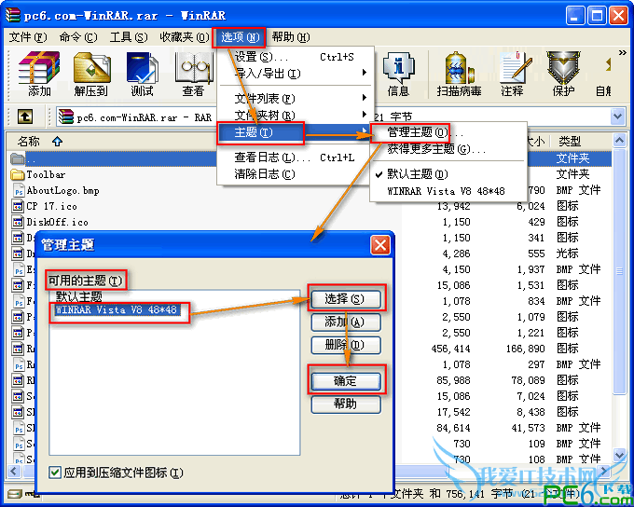Select WINRAR Vista V8 48*48 in themes list
634x507 pixels.
tap(117, 310)
